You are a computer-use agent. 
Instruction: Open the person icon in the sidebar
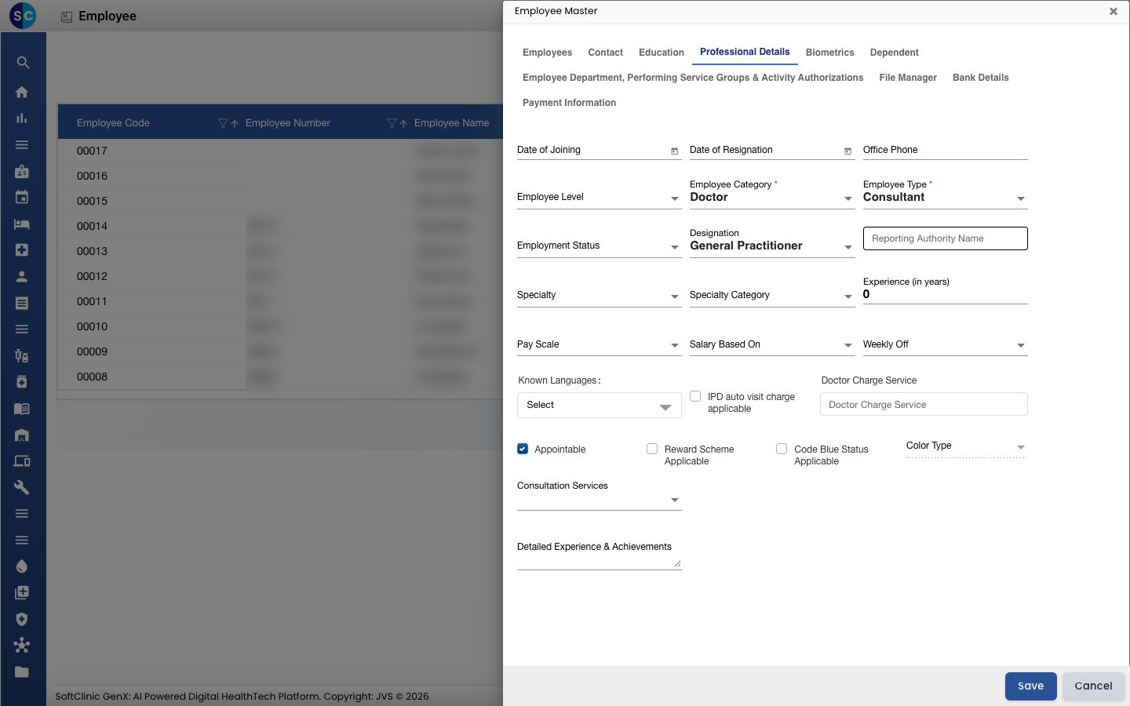(22, 276)
